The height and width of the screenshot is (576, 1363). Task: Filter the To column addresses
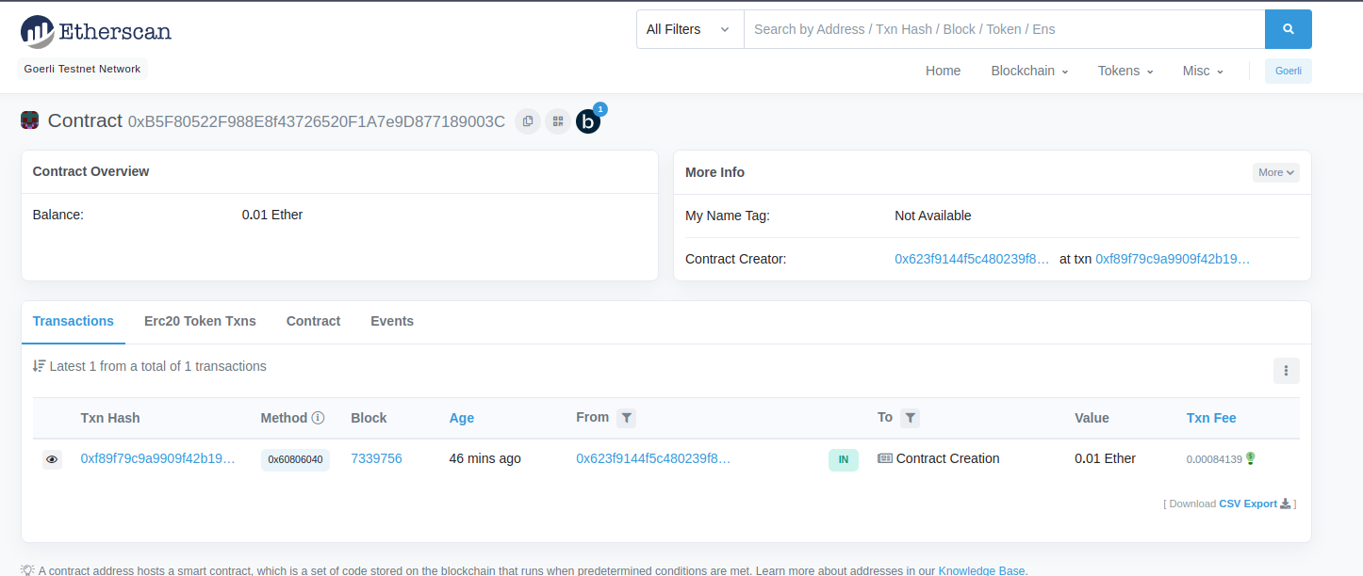[x=910, y=418]
